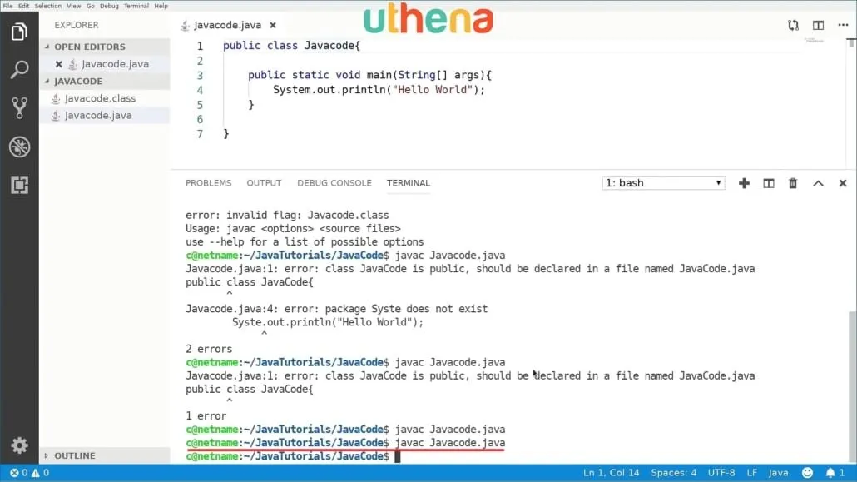Image resolution: width=857 pixels, height=482 pixels.
Task: Click the errors count in status bar
Action: (18, 473)
